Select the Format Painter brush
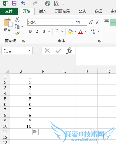This screenshot has width=116, height=144. pyautogui.click(x=17, y=34)
